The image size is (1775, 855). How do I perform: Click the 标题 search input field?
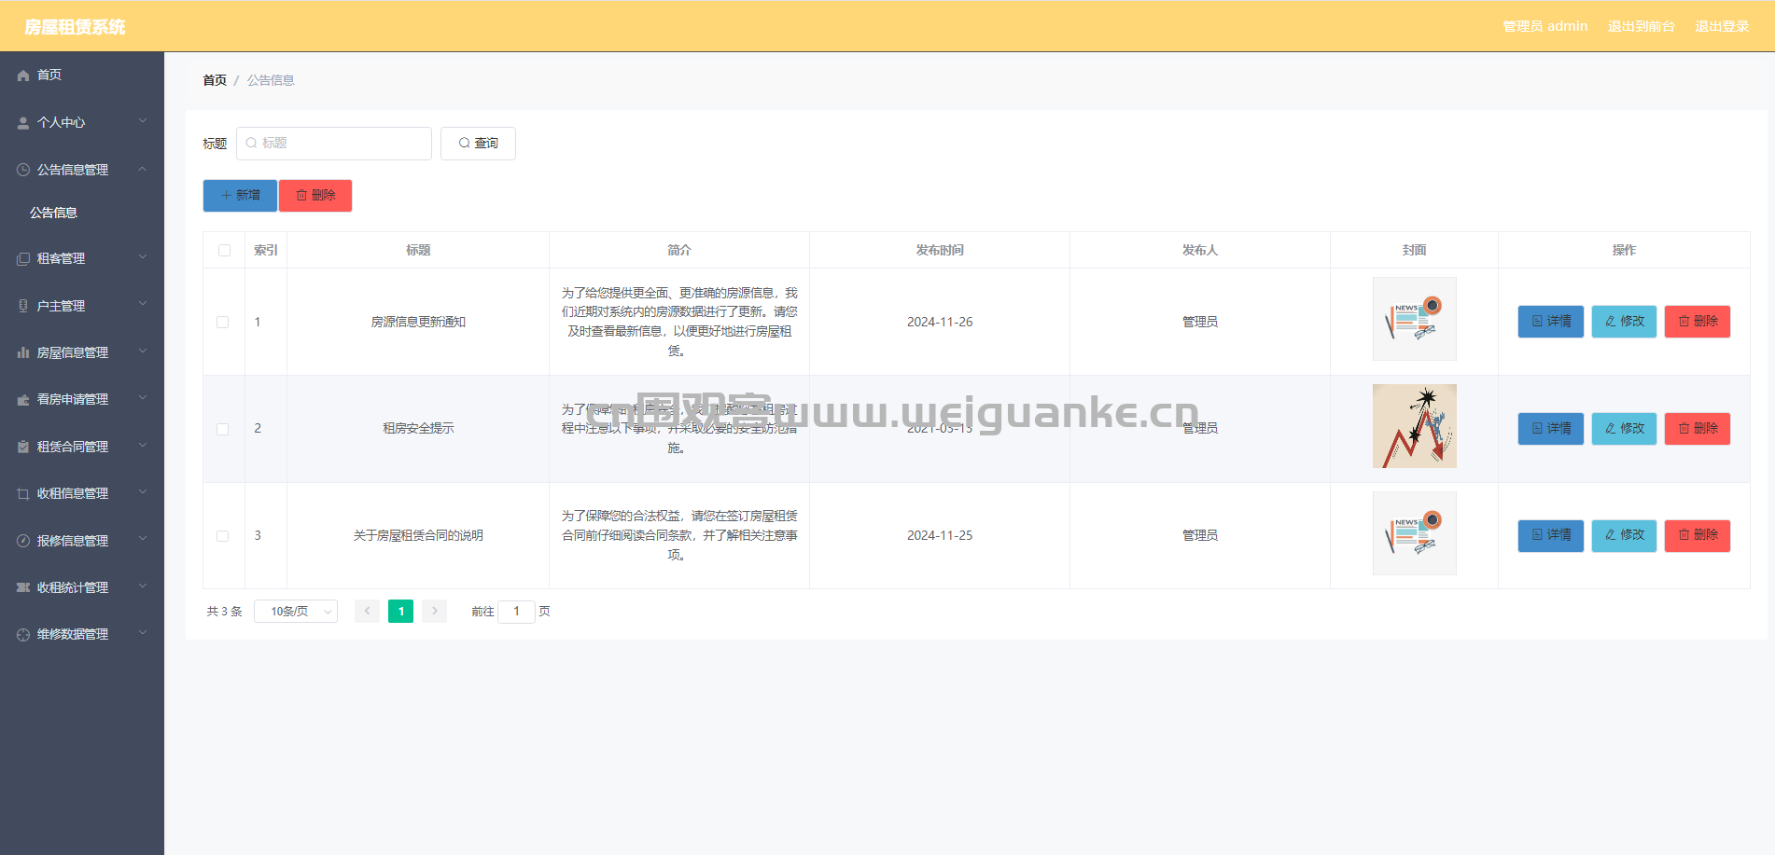(x=334, y=144)
